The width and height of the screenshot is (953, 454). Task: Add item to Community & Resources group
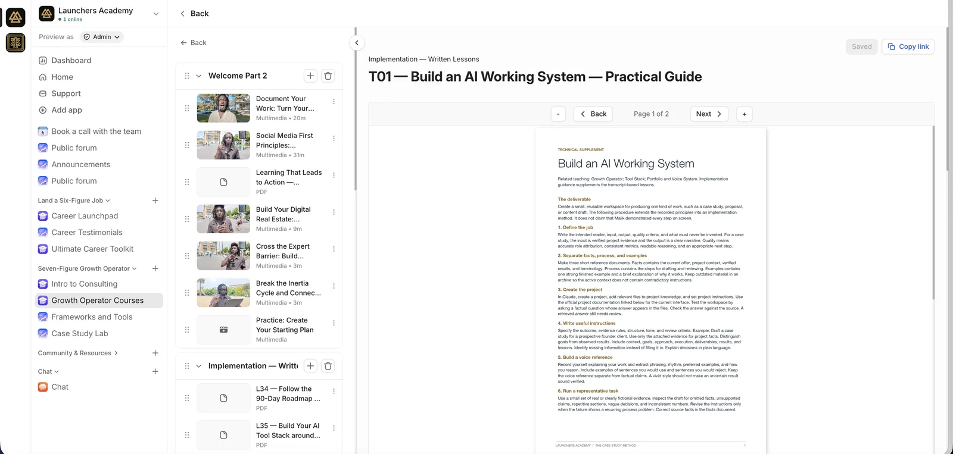[x=155, y=353]
